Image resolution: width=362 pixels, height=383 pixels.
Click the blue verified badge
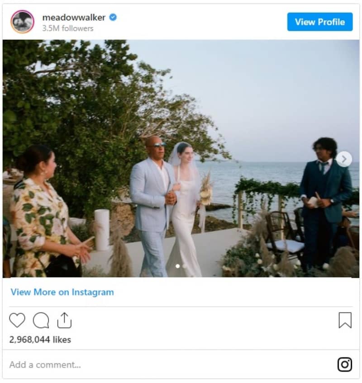tap(113, 18)
